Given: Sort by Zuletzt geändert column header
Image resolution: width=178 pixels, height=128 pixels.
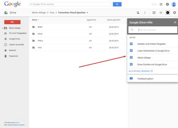Looking at the screenshot, I should [x=113, y=20].
